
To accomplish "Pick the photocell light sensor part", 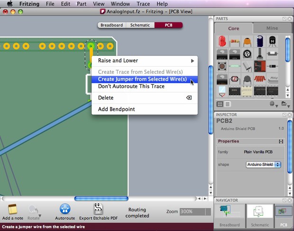I will pos(235,79).
